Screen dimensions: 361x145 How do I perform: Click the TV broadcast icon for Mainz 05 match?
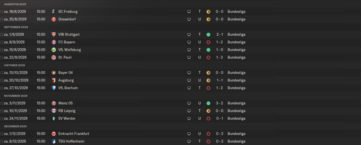point(189,103)
